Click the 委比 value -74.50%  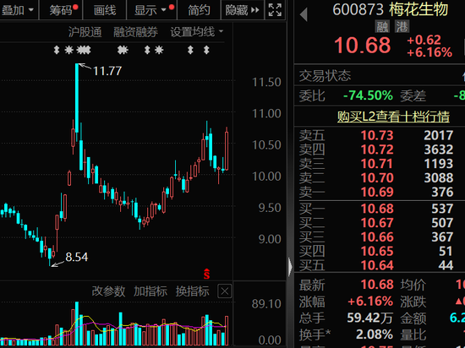point(368,95)
